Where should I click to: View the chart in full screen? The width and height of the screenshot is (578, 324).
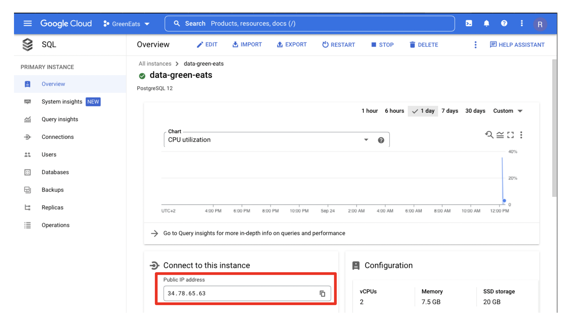510,135
